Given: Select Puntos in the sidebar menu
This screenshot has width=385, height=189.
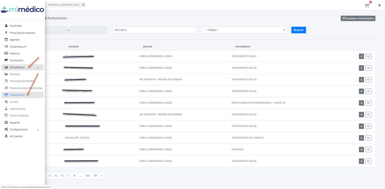Looking at the screenshot, I should pos(14,102).
